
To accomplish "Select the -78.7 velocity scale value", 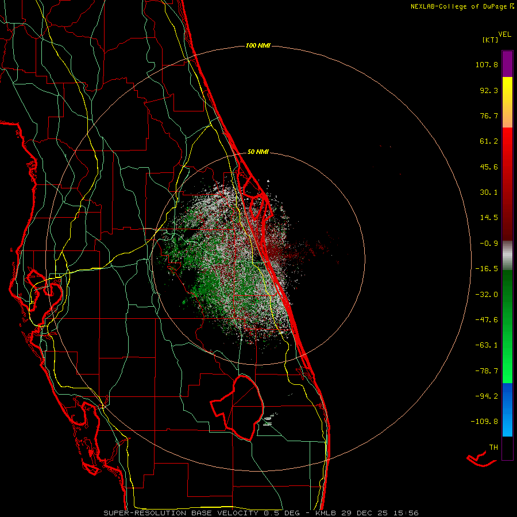I will pyautogui.click(x=487, y=371).
